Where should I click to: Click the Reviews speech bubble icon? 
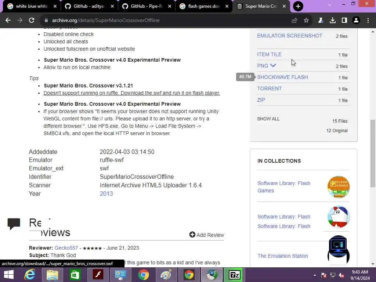tap(14, 224)
